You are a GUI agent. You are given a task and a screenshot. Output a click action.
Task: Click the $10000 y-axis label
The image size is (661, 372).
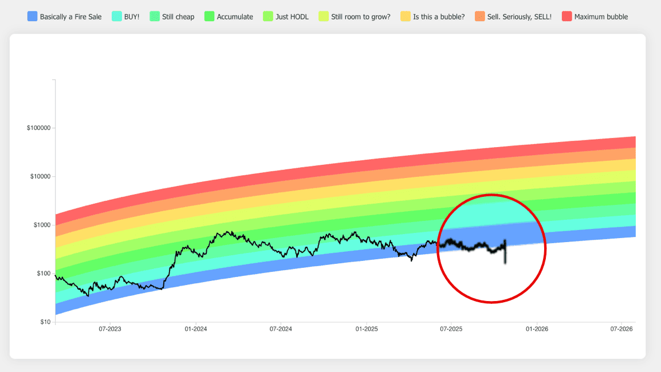(x=40, y=176)
